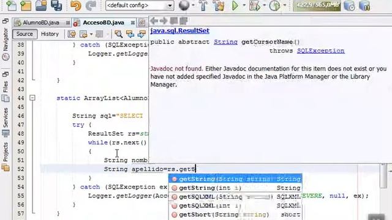This screenshot has width=392, height=220.
Task: Place cursor on line 52 apellido code
Action: pyautogui.click(x=149, y=169)
